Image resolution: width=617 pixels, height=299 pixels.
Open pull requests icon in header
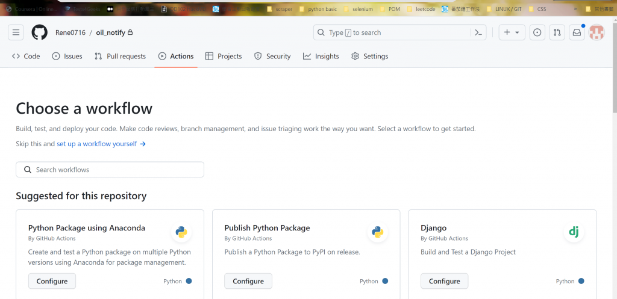click(x=557, y=32)
